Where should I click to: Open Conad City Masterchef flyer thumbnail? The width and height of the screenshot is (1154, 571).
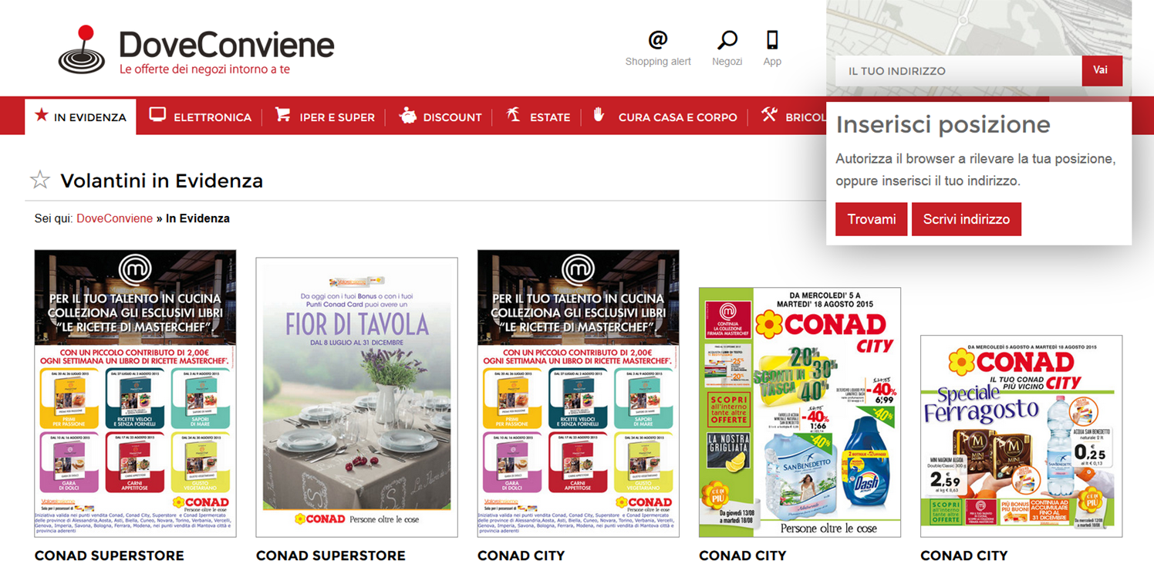(579, 394)
